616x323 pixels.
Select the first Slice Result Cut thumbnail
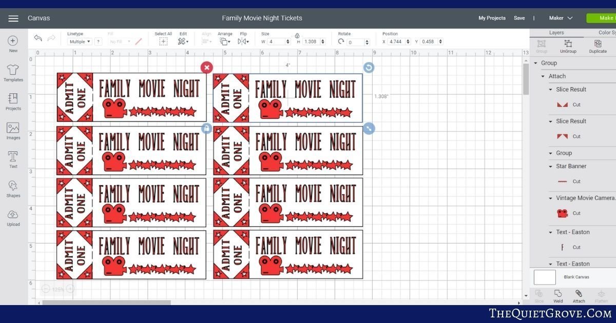point(562,105)
